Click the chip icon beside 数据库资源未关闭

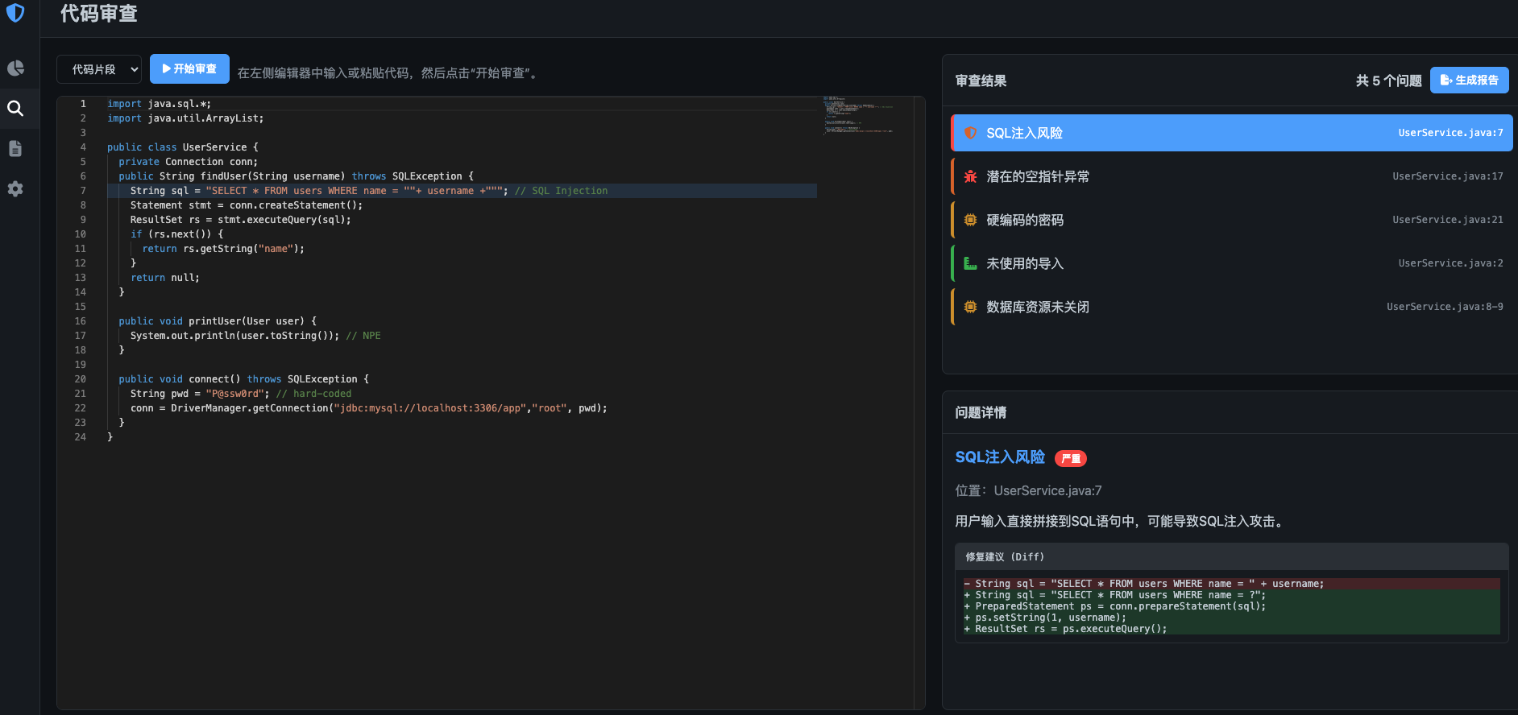tap(970, 307)
